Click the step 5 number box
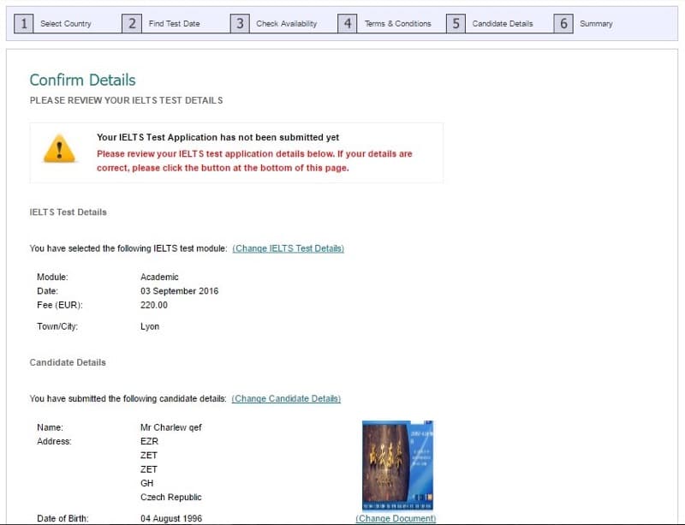 coord(456,23)
